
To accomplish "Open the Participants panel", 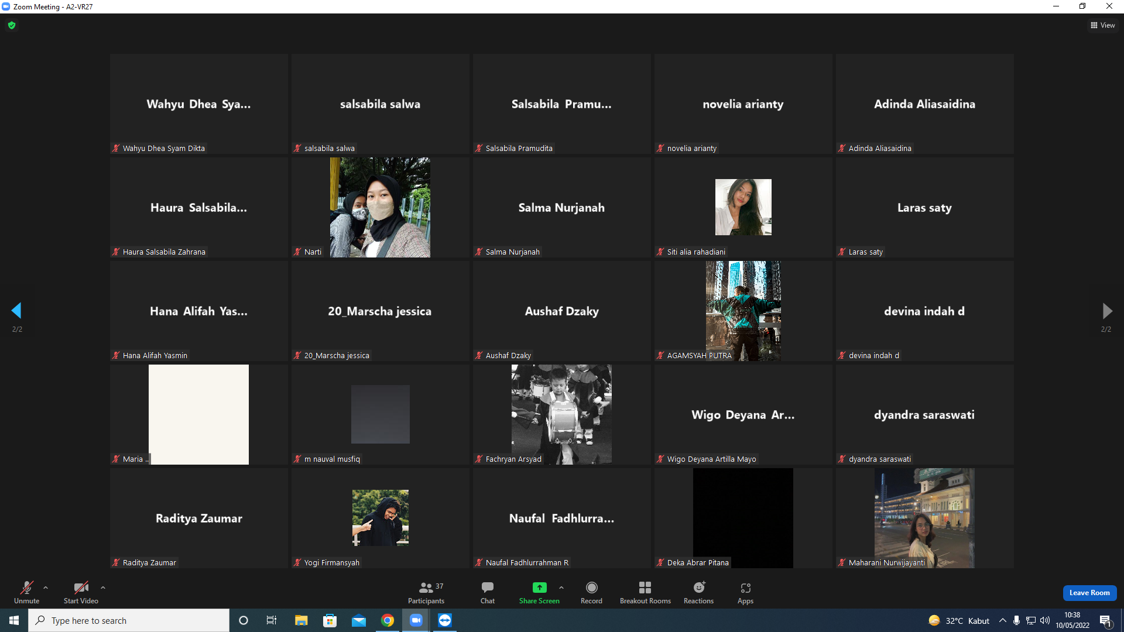I will pos(426,592).
